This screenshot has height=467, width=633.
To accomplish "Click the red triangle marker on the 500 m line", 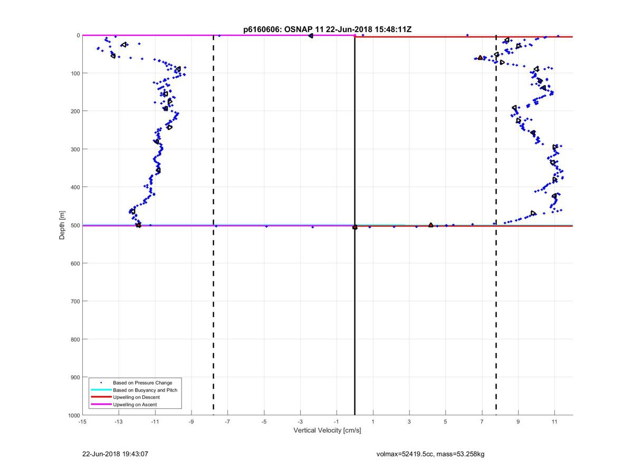I will point(431,225).
